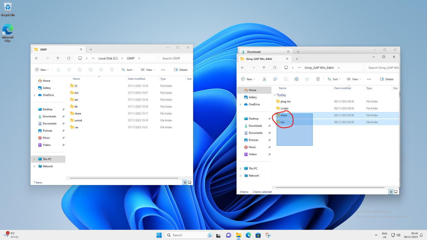Image resolution: width=427 pixels, height=240 pixels.
Task: Share the selected folders
Action: click(x=307, y=79)
